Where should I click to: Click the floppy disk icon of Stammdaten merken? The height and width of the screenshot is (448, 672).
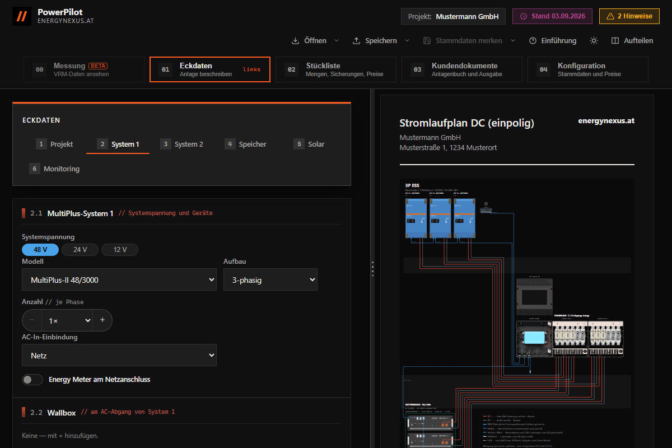(x=427, y=41)
